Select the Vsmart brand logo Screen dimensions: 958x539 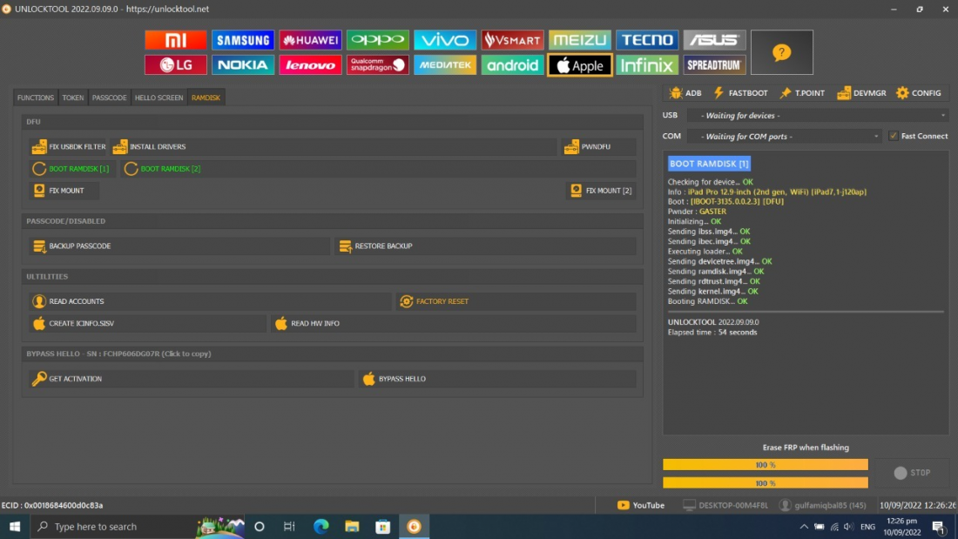[512, 40]
